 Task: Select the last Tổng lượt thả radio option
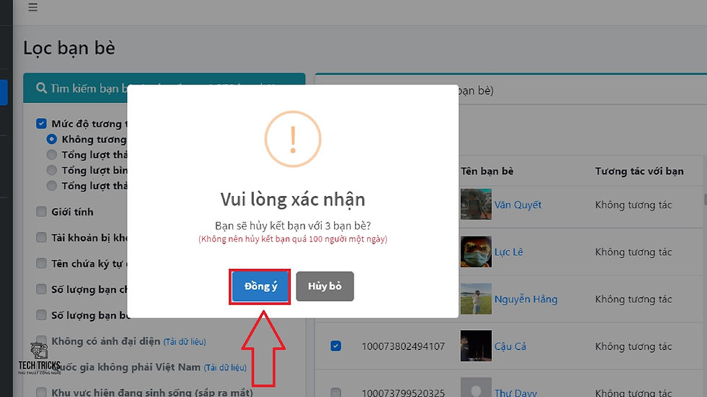pyautogui.click(x=52, y=185)
